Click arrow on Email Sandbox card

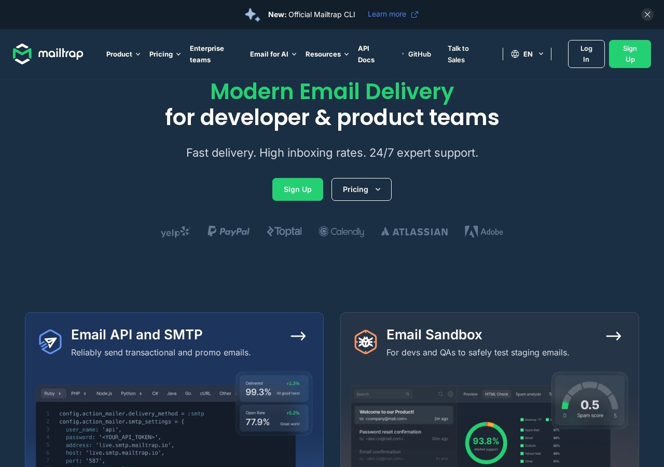[614, 336]
